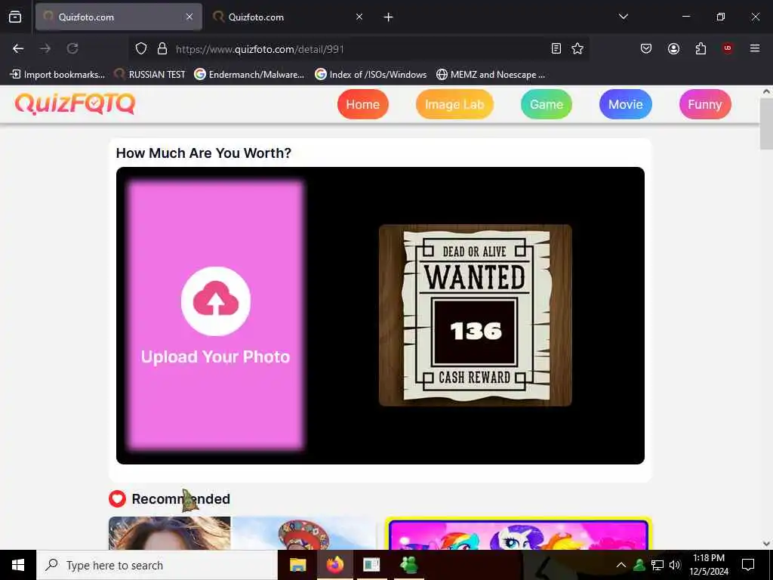Open File Explorer from taskbar
Viewport: 773px width, 580px height.
[x=297, y=565]
